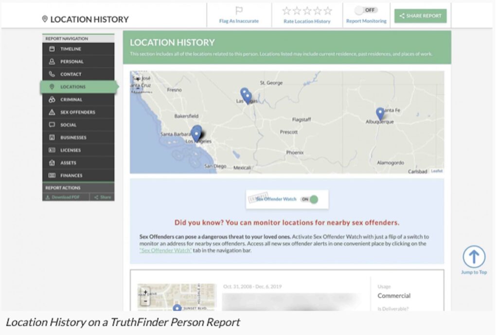Viewport: 498px width, 335px height.
Task: Click the Flag As Inaccurate link
Action: 239,21
